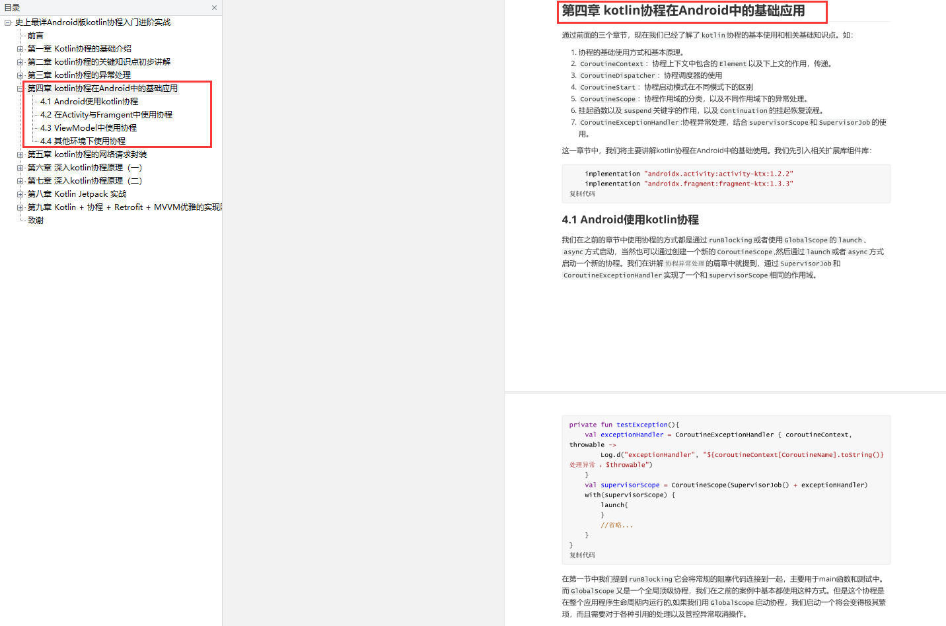Go to 第七章 深入kotlin协程原理（二）
Viewport: 946px width, 626px height.
pos(85,181)
